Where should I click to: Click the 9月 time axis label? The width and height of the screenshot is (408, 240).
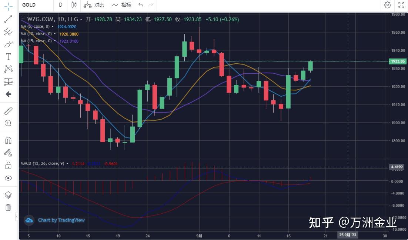tap(199, 235)
